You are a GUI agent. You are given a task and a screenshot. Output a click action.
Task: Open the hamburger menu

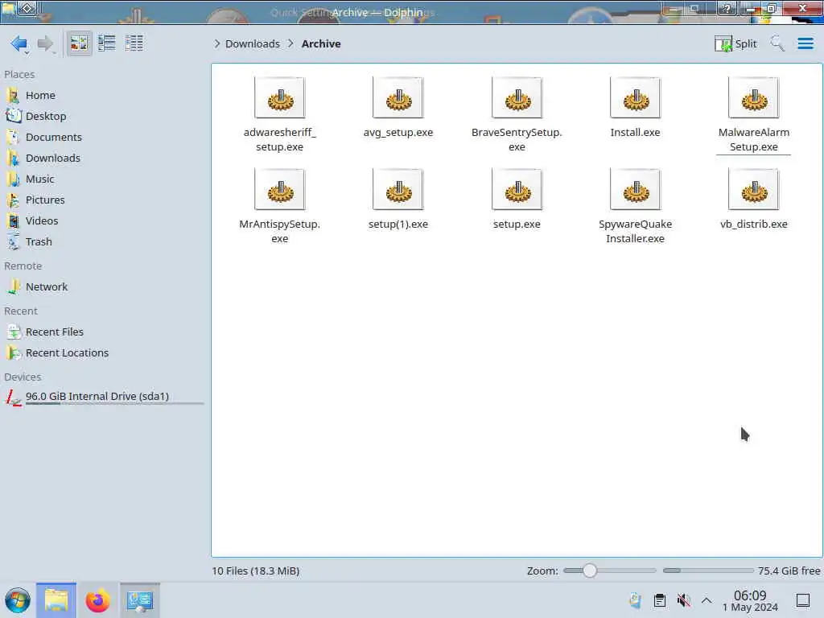(x=805, y=43)
